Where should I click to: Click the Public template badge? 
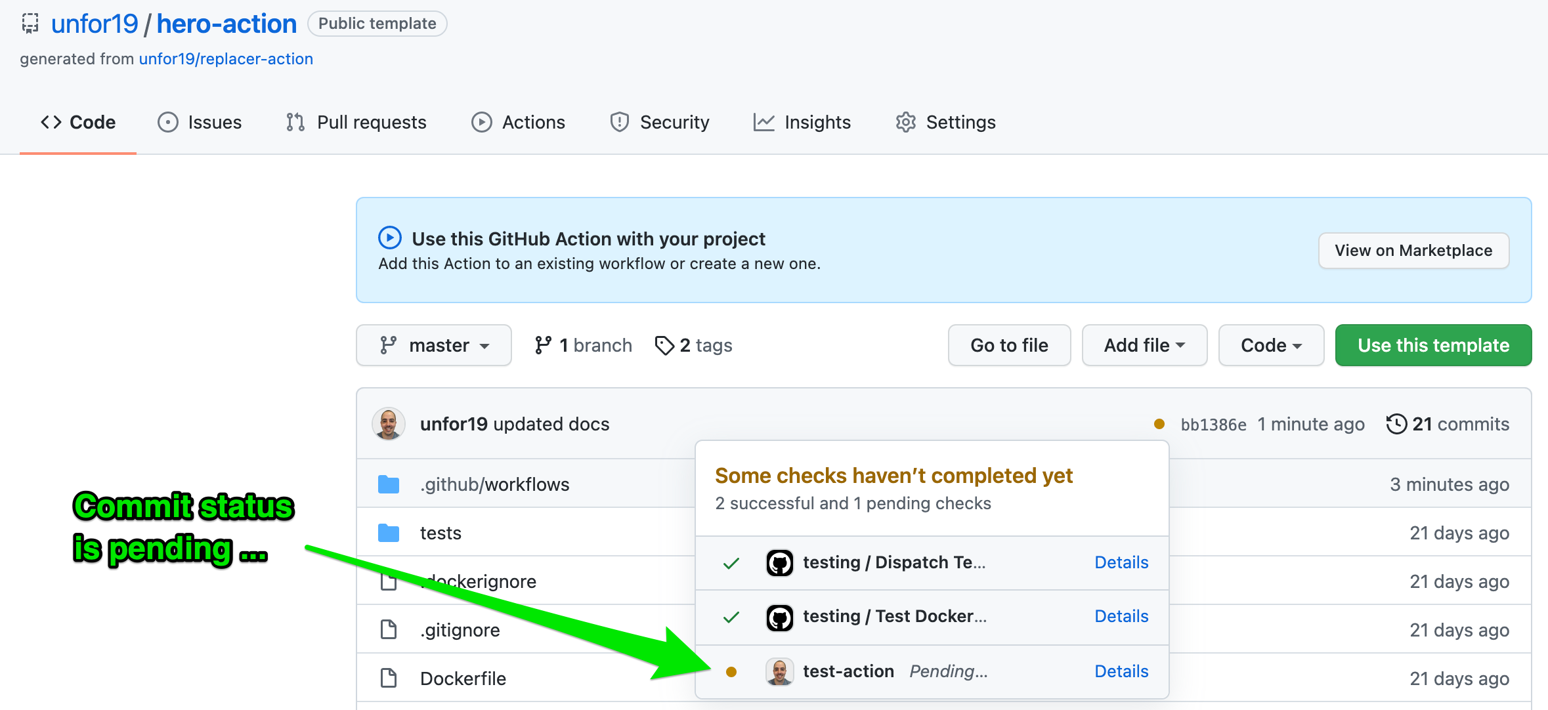click(377, 24)
